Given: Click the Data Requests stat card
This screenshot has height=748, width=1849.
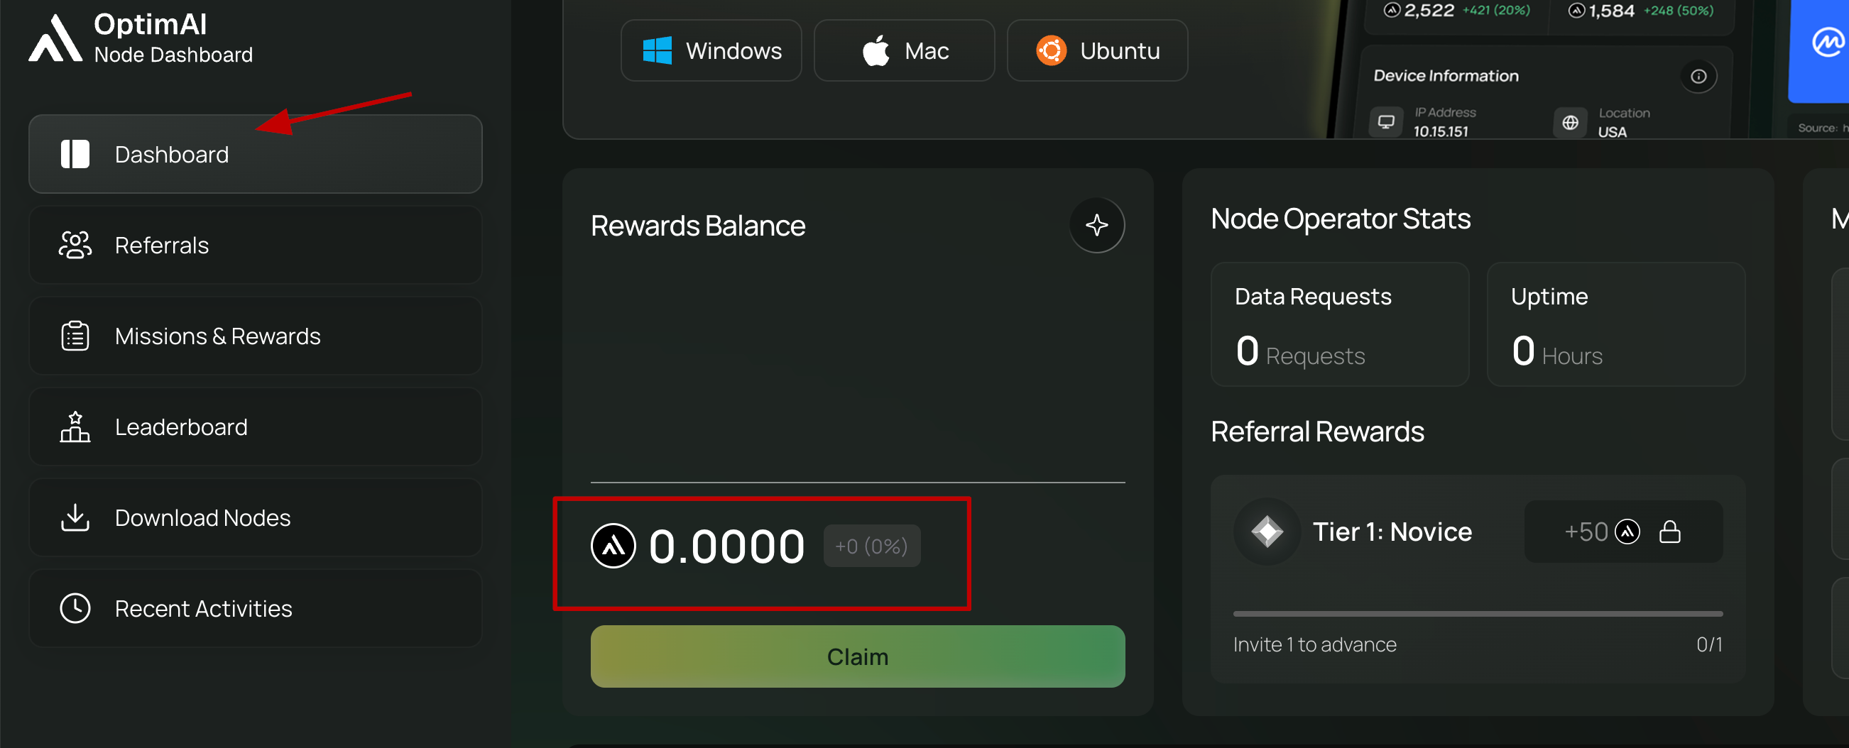Looking at the screenshot, I should 1339,325.
